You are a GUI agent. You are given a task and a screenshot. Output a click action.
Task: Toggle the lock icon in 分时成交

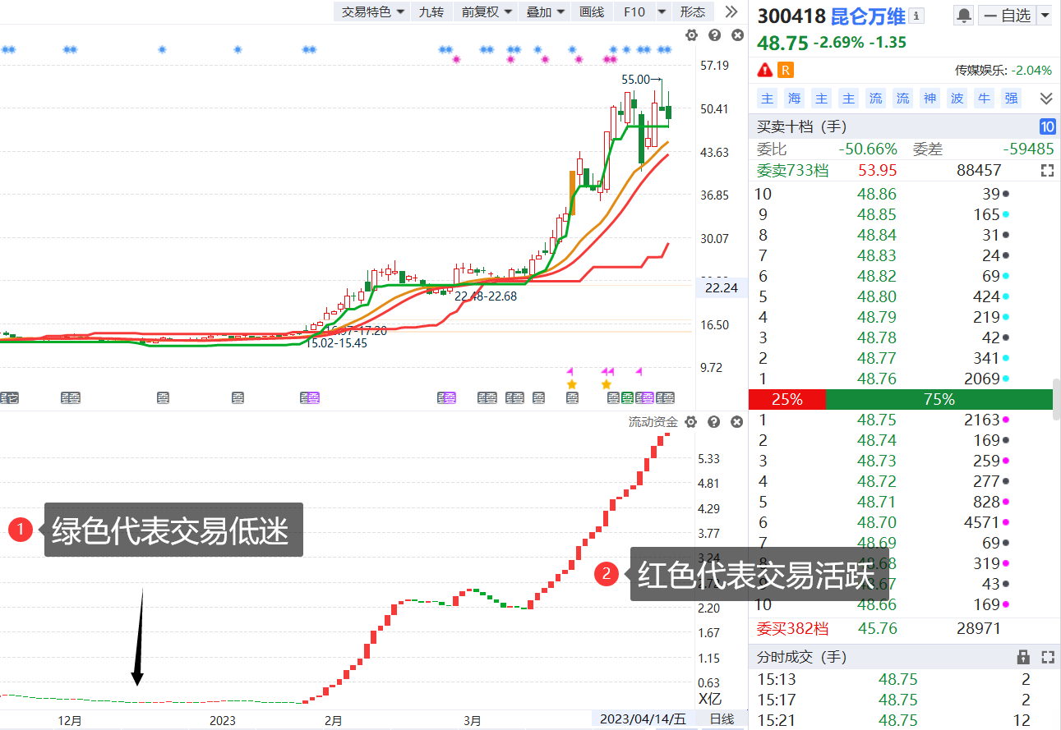1023,657
